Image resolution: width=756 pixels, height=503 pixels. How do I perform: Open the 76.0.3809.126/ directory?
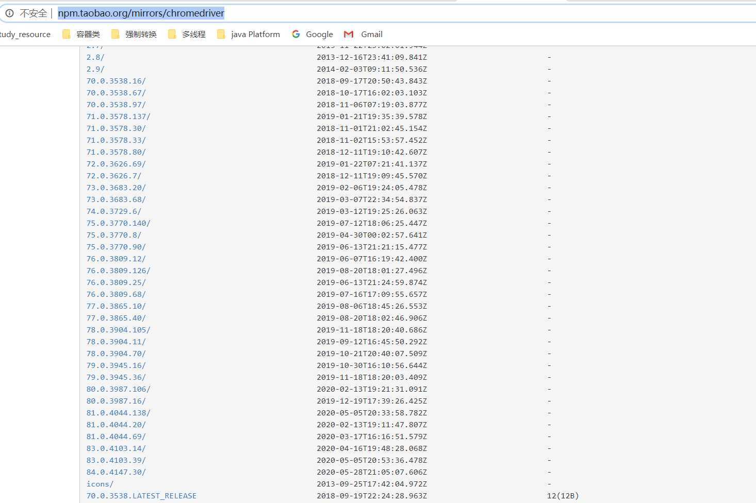click(x=119, y=271)
